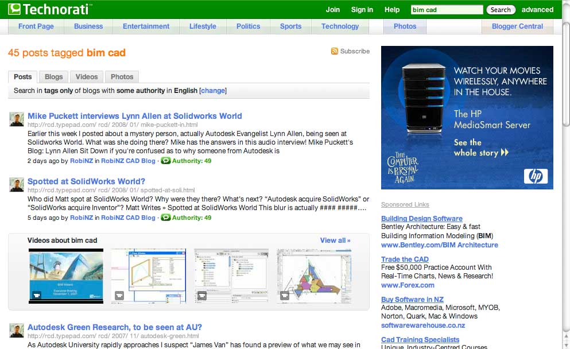
Task: Click Sign in
Action: (362, 9)
